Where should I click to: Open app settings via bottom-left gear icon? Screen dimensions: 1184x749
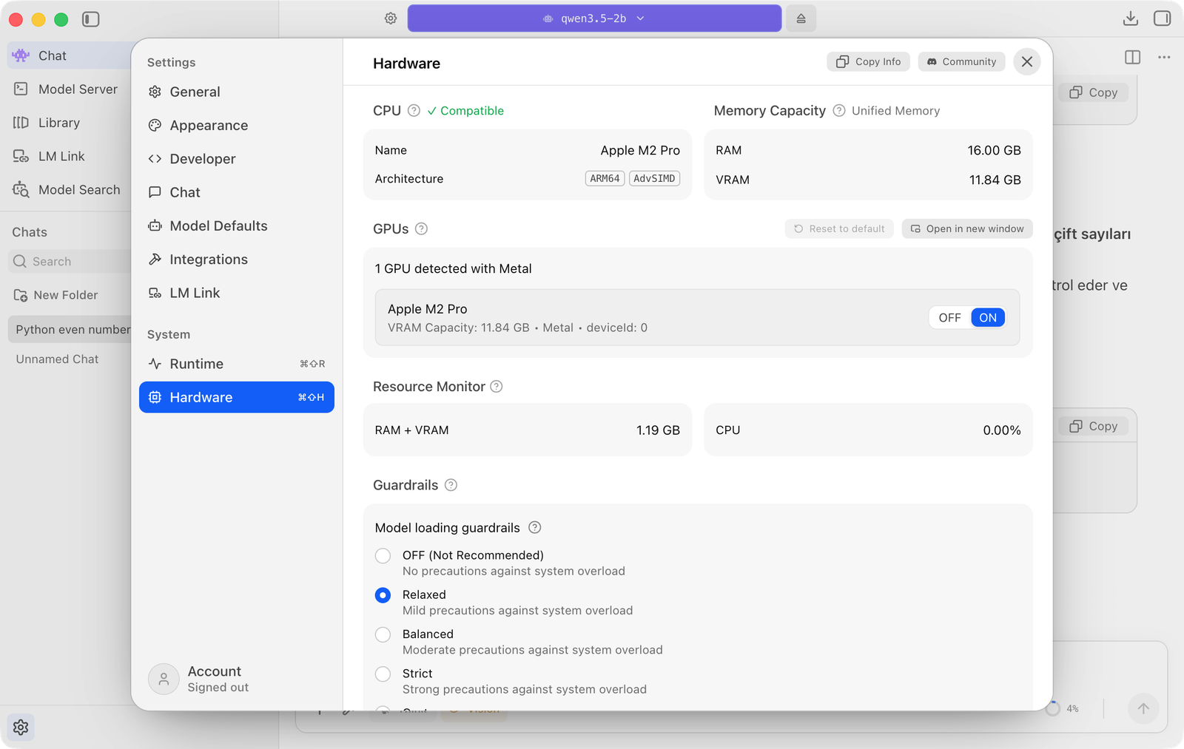click(x=21, y=727)
